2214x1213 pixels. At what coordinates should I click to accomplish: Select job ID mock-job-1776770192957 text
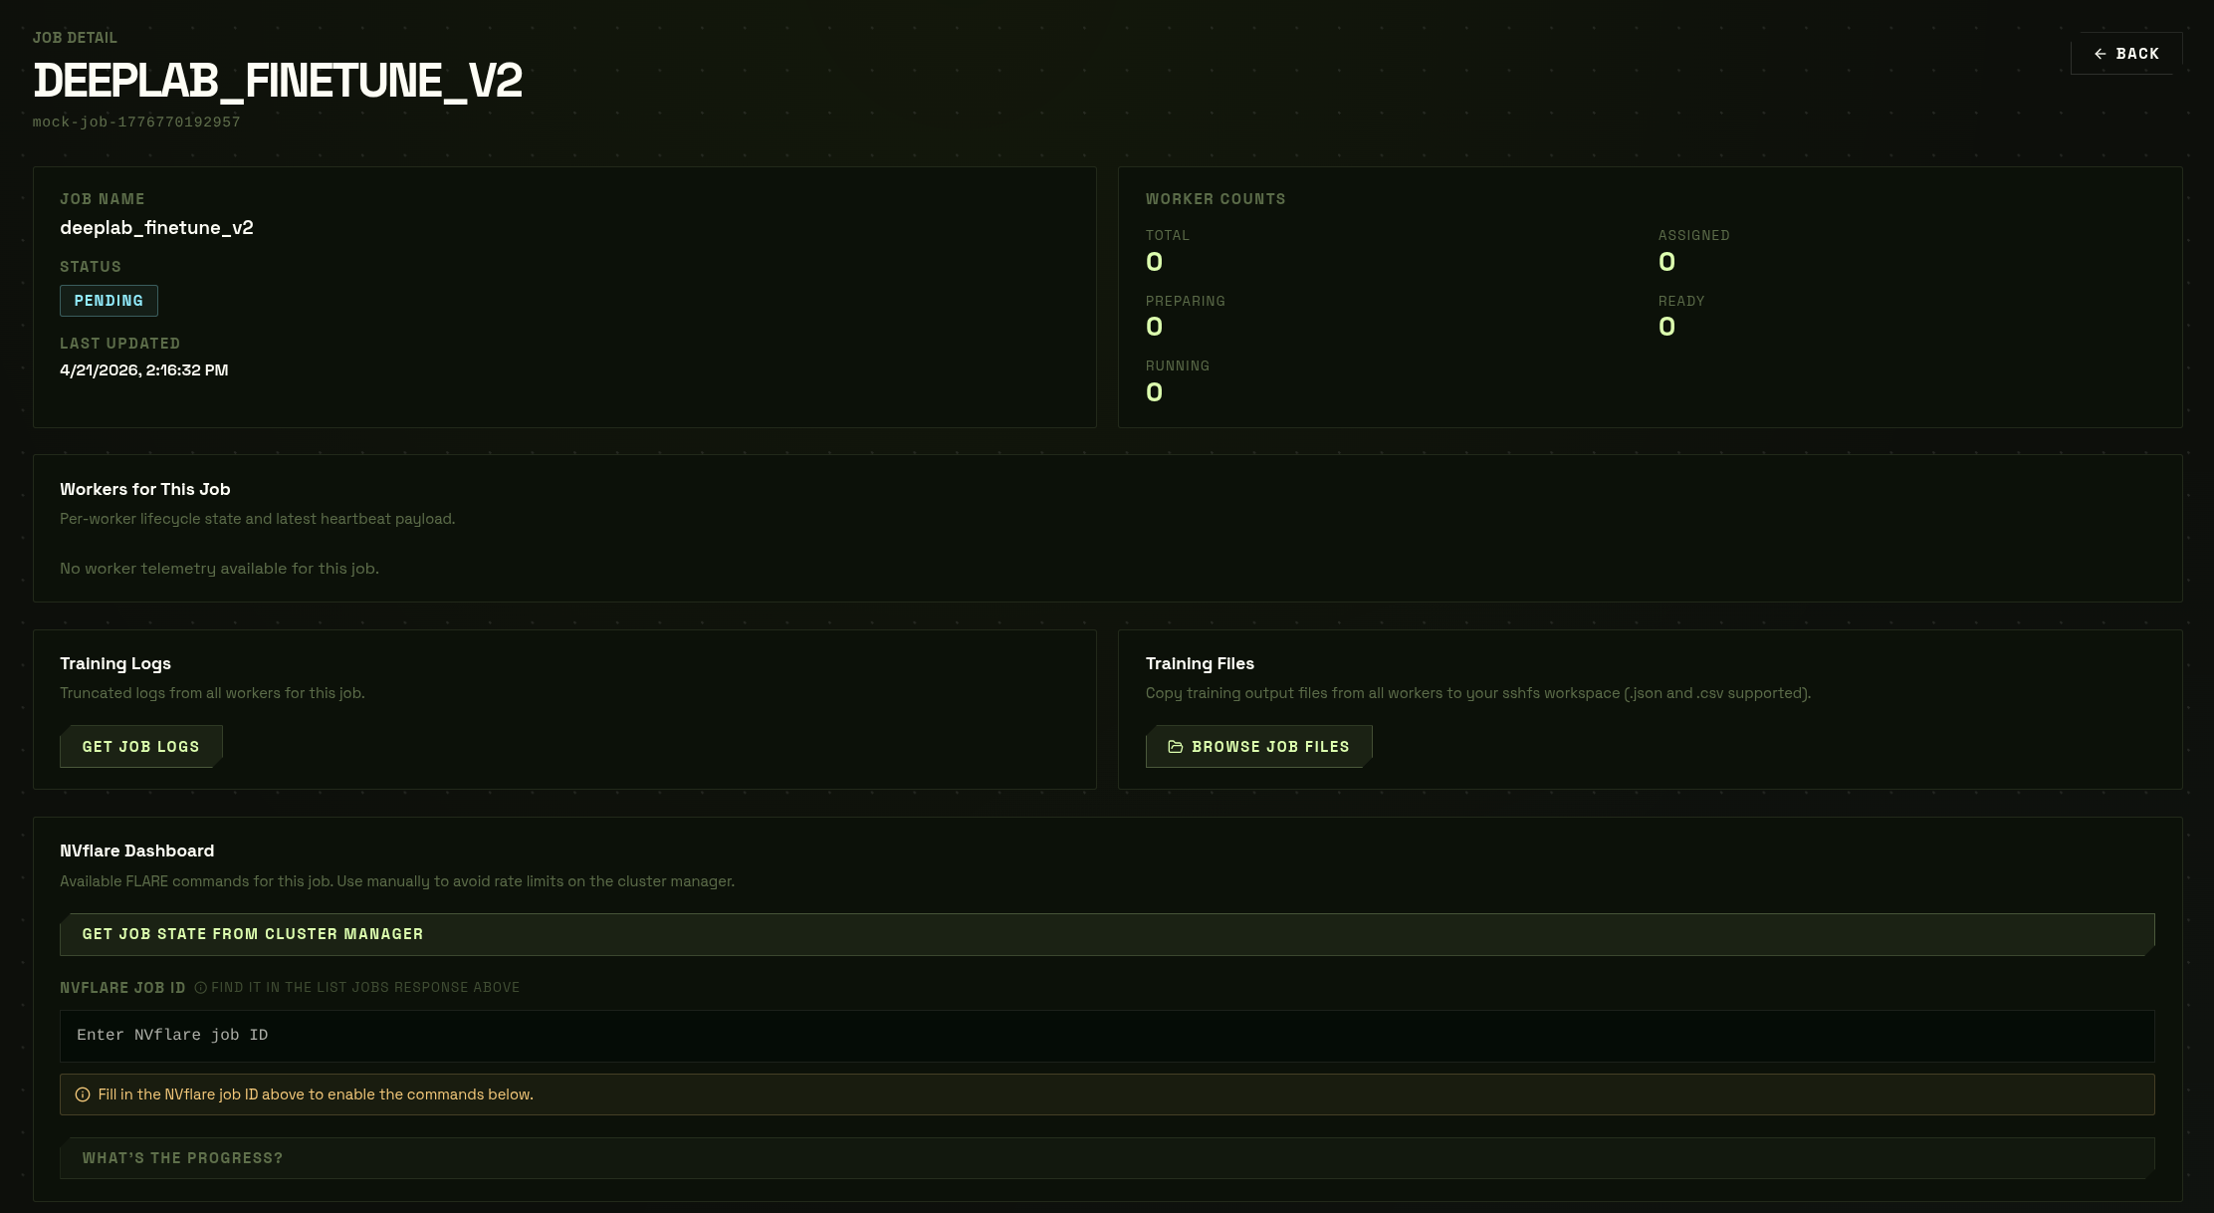[136, 121]
